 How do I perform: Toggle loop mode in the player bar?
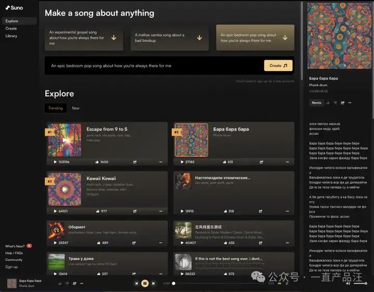pyautogui.click(x=279, y=283)
